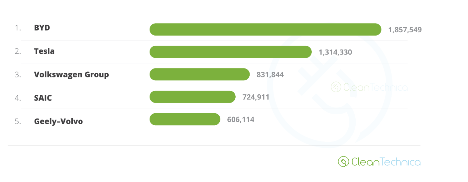468x182 pixels.
Task: Click the CleanTechnica wordmark at bottom right
Action: [x=386, y=162]
